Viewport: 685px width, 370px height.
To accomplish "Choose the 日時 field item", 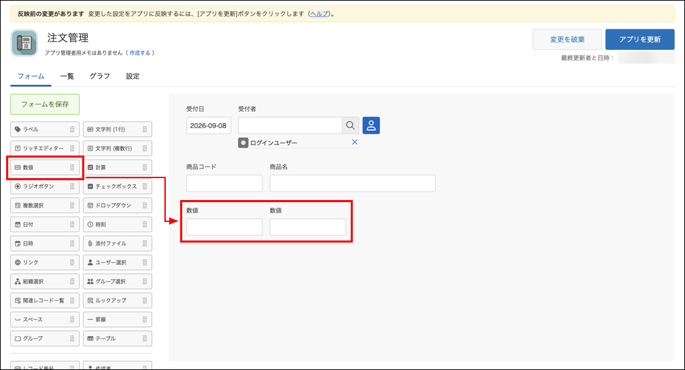I will pos(45,243).
